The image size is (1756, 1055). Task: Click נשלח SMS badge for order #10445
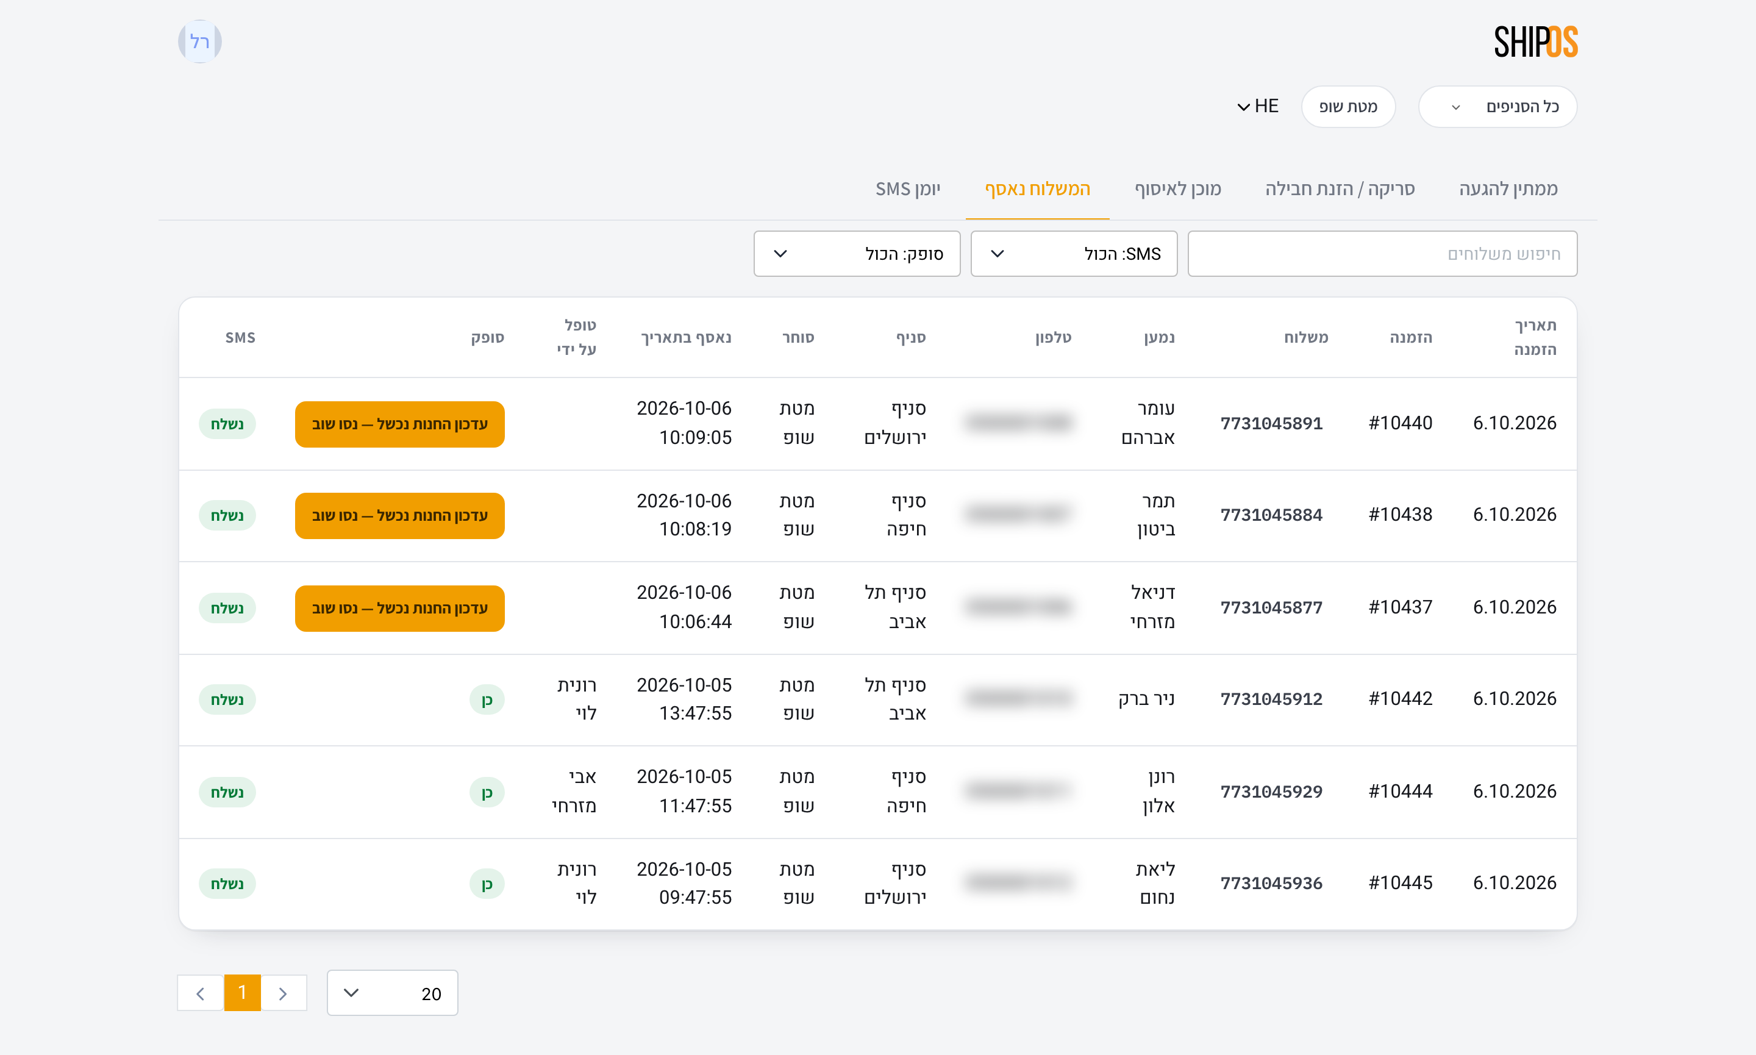coord(227,884)
